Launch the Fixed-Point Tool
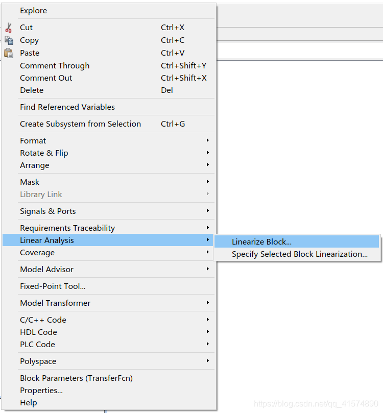The height and width of the screenshot is (413, 383). point(109,286)
